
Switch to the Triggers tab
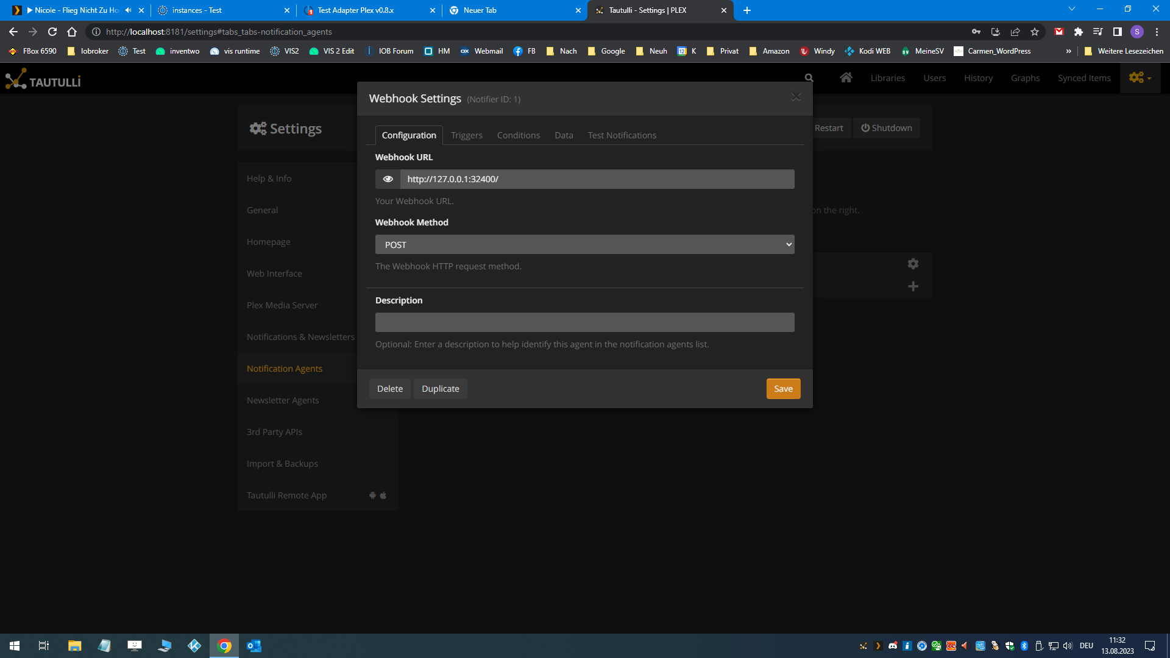(467, 135)
